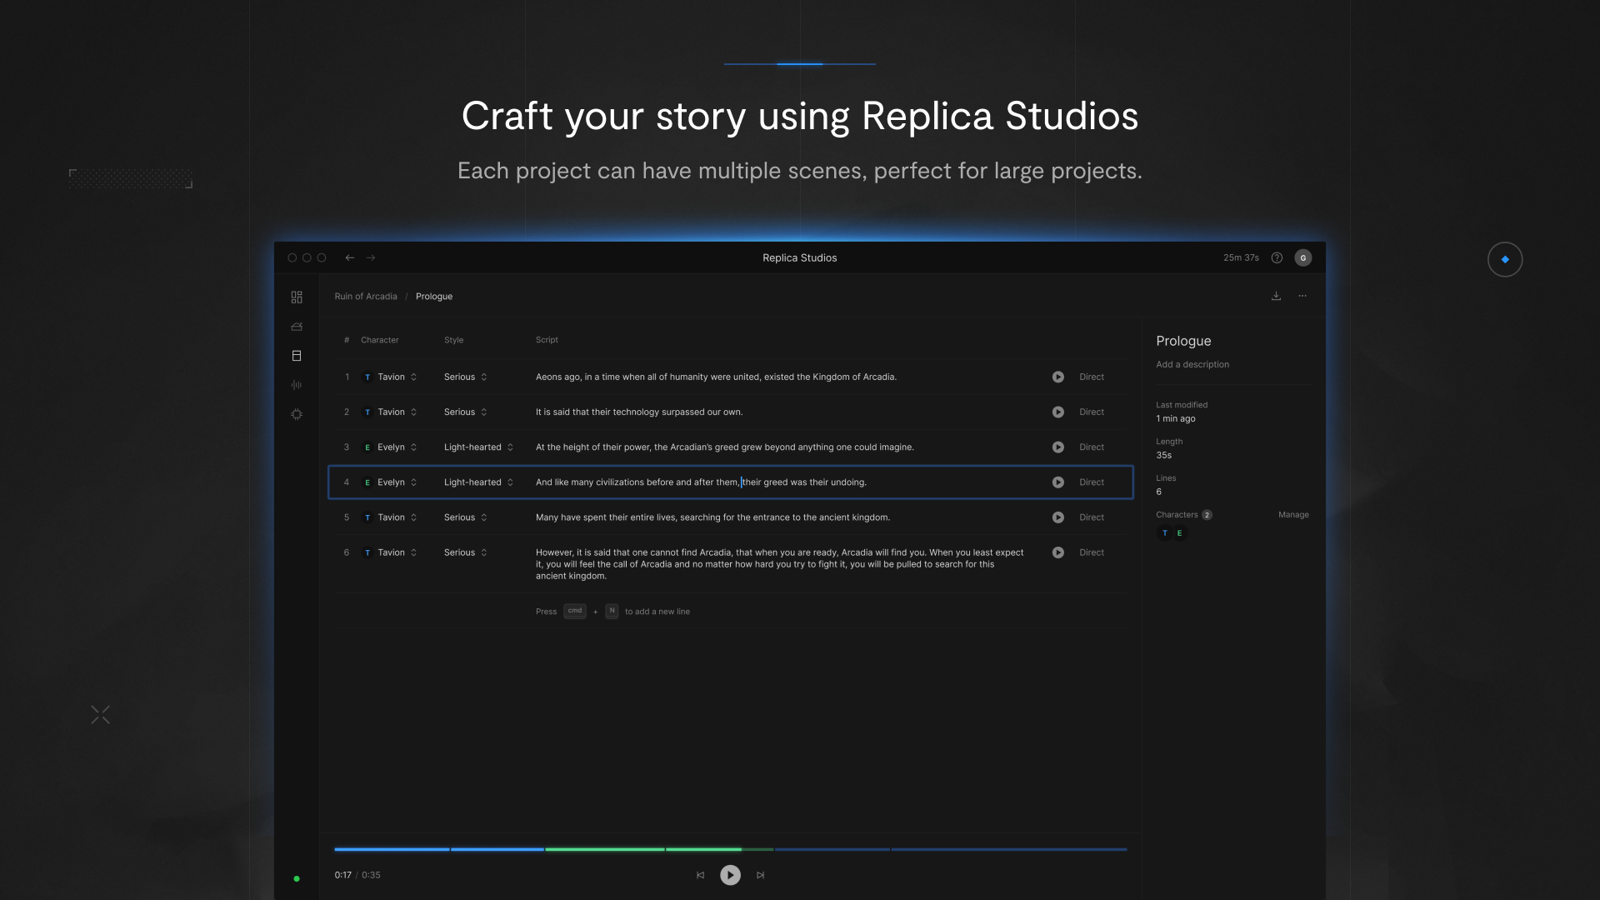Click the Prologue title in side panel

tap(1183, 341)
